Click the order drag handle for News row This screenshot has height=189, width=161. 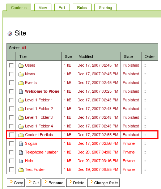click(x=145, y=74)
